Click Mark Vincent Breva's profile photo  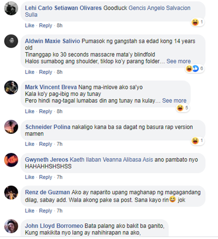pyautogui.click(x=11, y=87)
